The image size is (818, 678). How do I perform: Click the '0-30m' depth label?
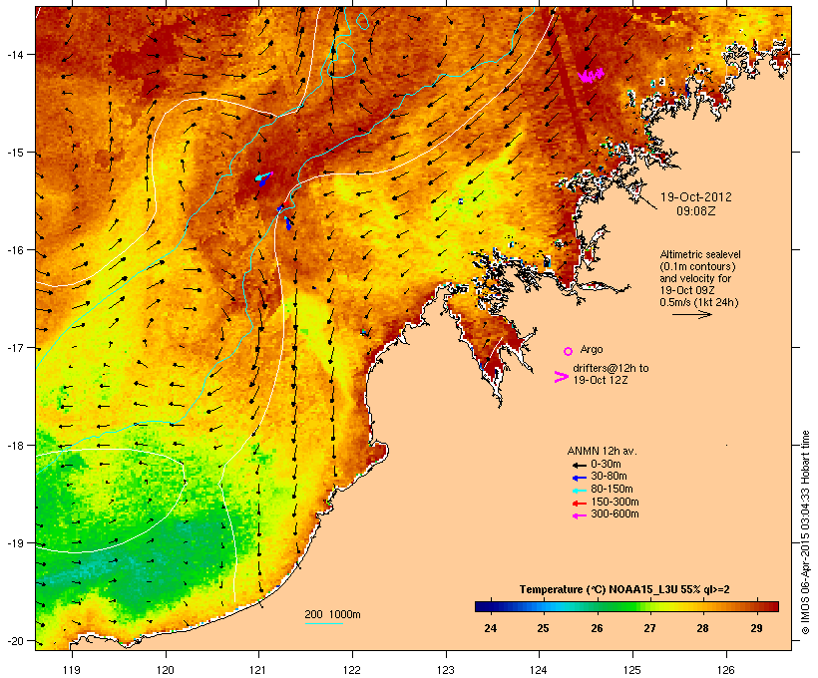pos(606,465)
